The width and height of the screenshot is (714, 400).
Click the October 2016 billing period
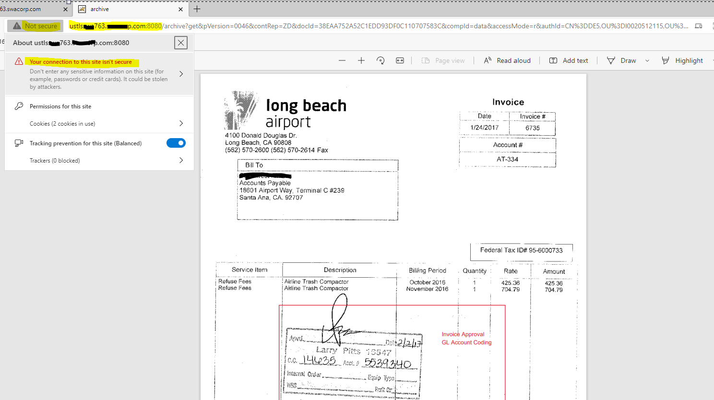tap(428, 282)
